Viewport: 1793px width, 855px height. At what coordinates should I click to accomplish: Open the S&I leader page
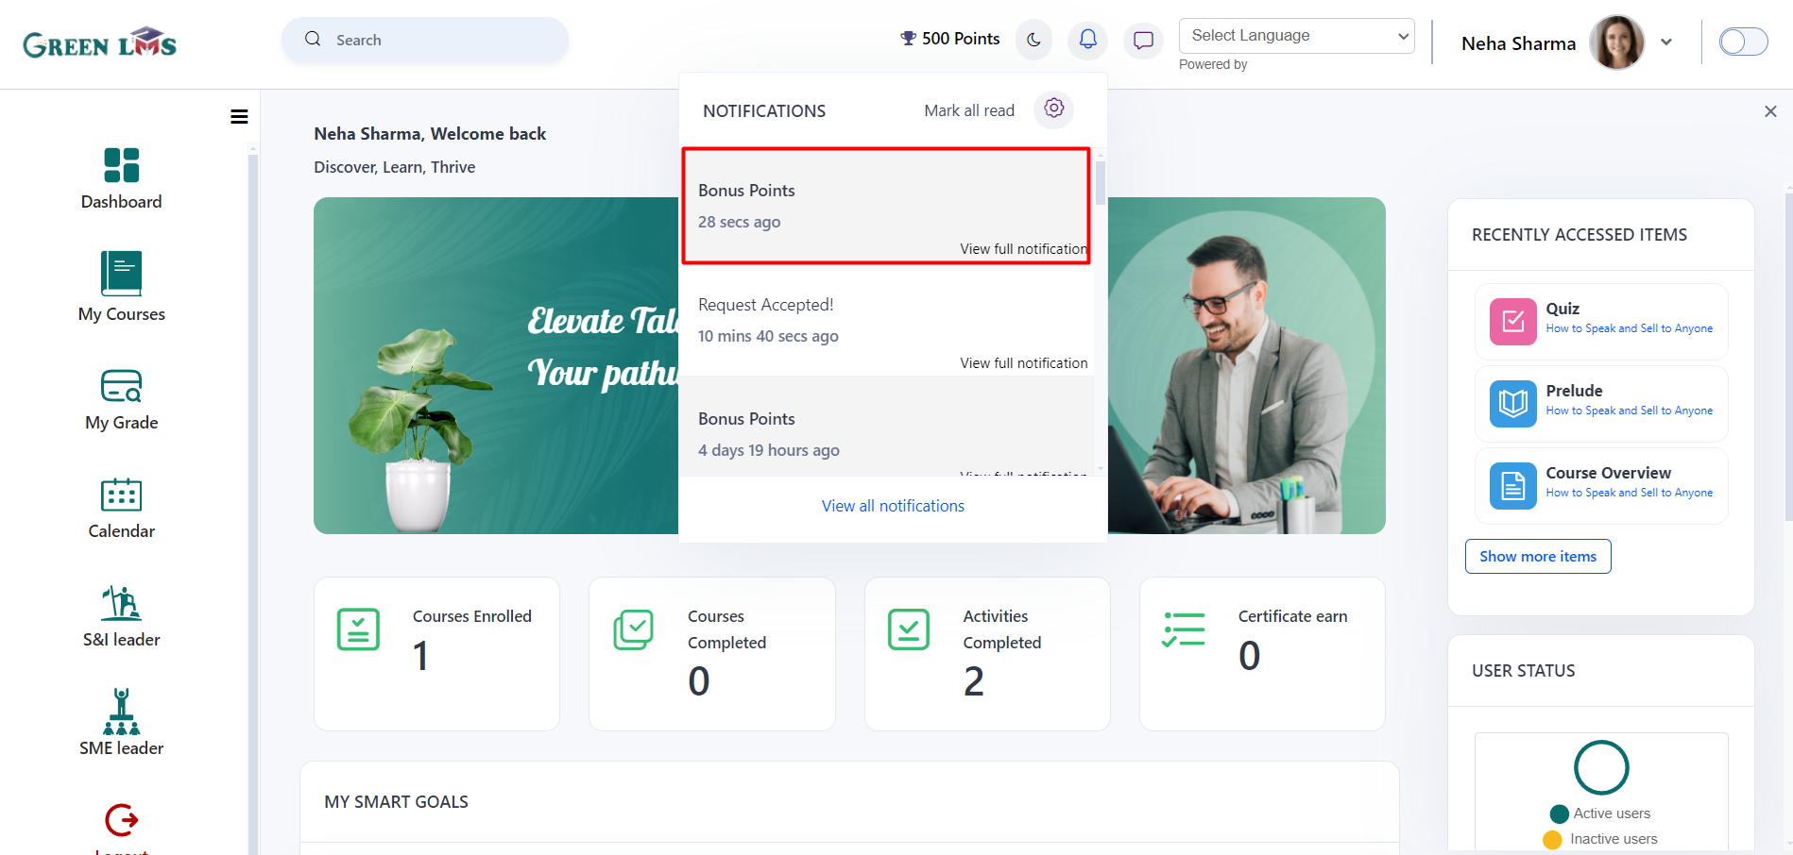click(121, 602)
